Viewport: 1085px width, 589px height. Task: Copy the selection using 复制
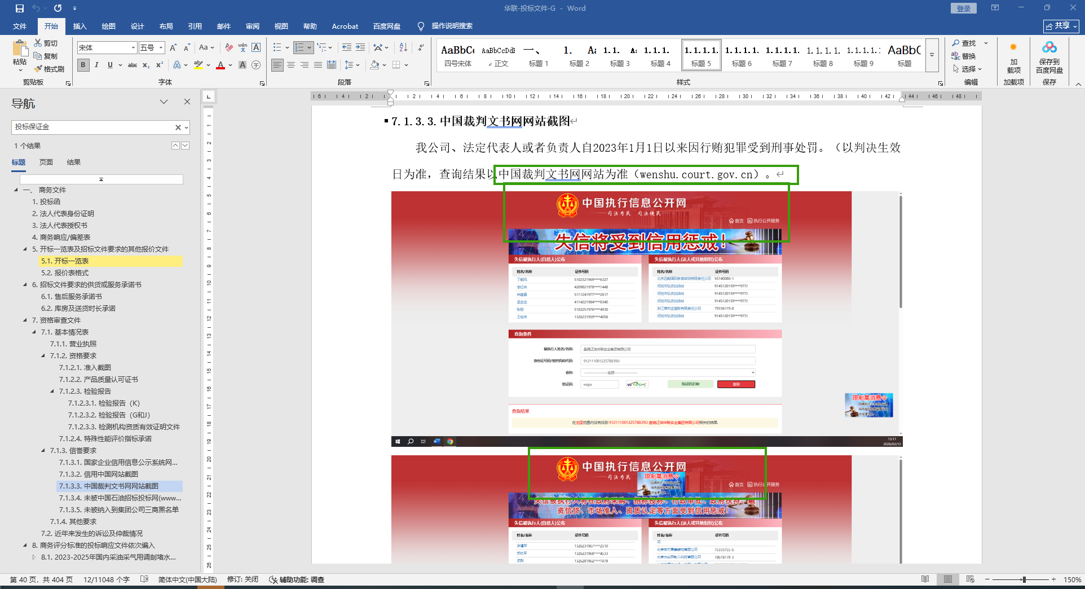[46, 56]
